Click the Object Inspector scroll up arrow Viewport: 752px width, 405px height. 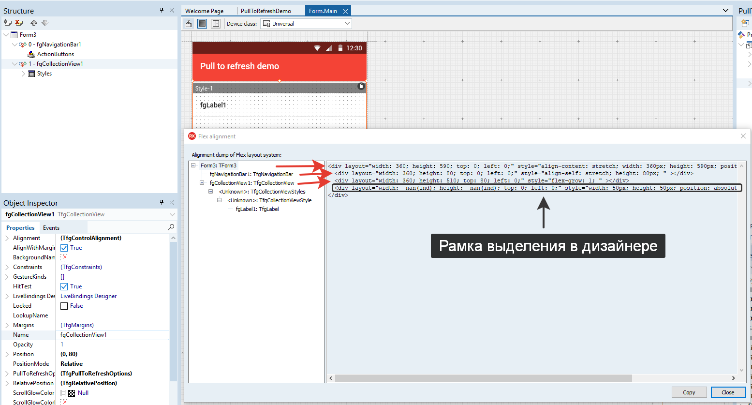pos(173,238)
